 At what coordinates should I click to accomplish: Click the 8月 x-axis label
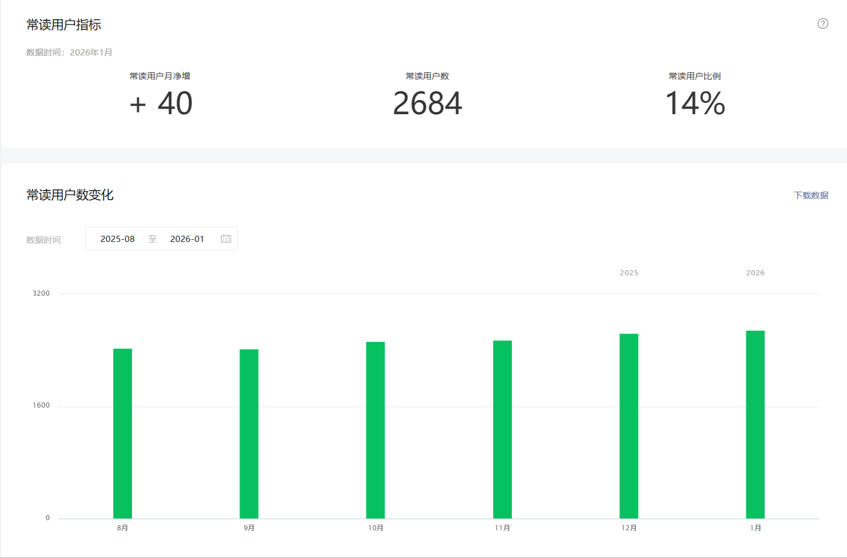tap(123, 528)
